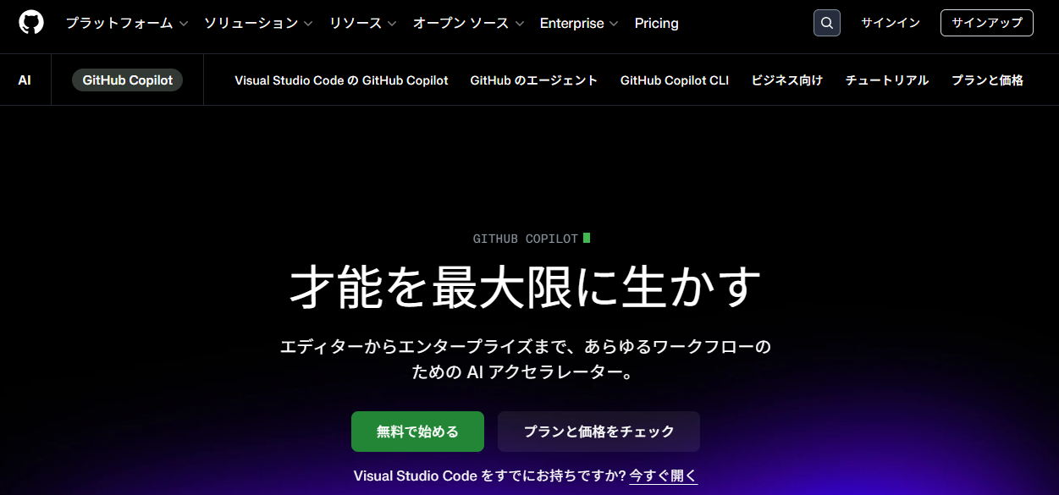
Task: Open Visual Studio Code の GitHub Copilot
Action: [x=341, y=80]
